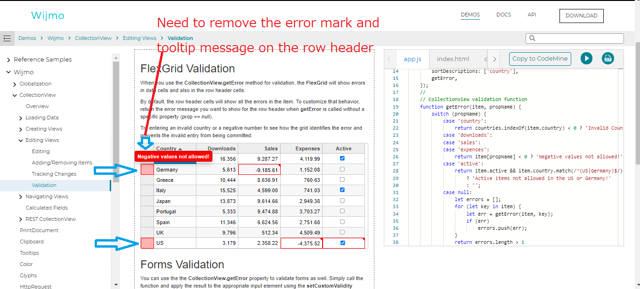
Task: Click the Wijmo logo
Action: click(48, 16)
